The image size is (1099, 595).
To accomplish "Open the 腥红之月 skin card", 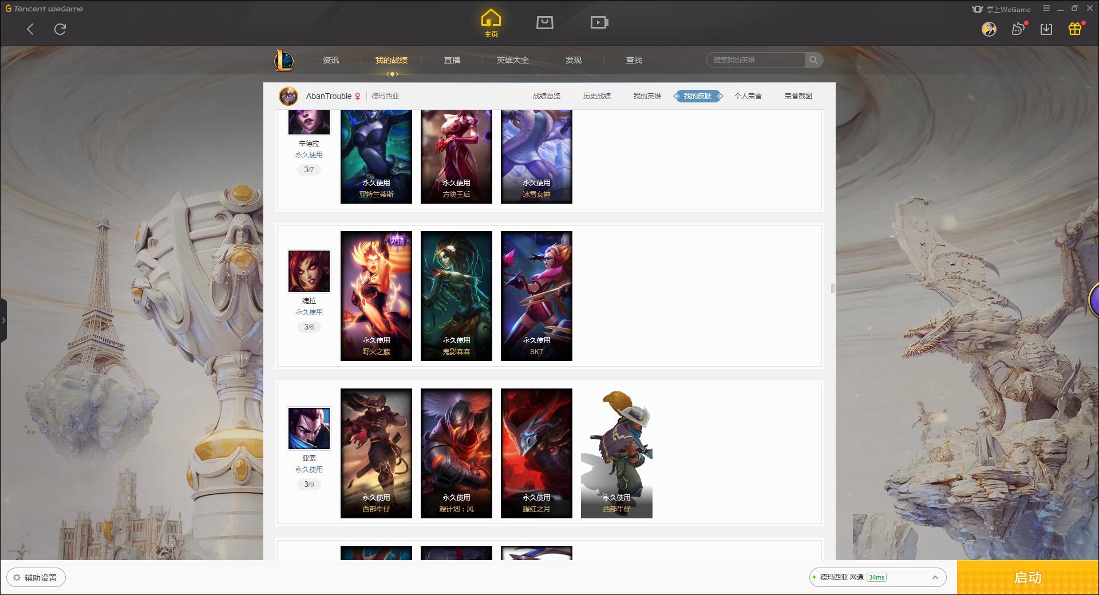I will click(536, 453).
